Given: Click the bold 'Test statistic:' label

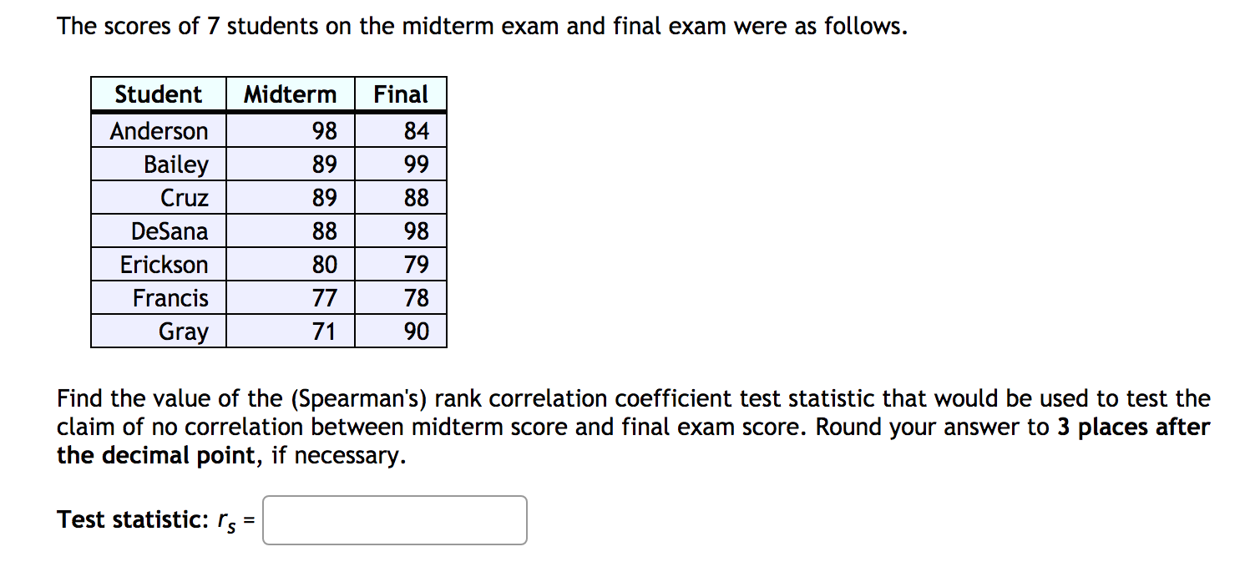Looking at the screenshot, I should (x=131, y=519).
